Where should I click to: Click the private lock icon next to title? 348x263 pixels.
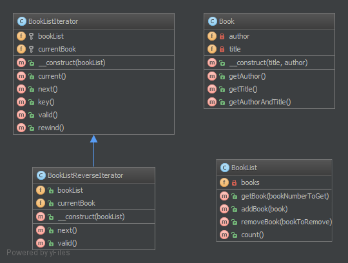pyautogui.click(x=222, y=49)
